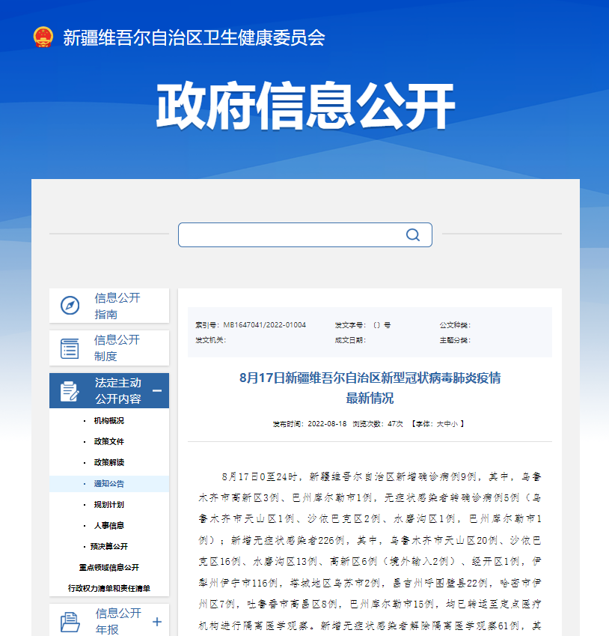Set font size to 小
609x636 pixels.
pyautogui.click(x=454, y=424)
